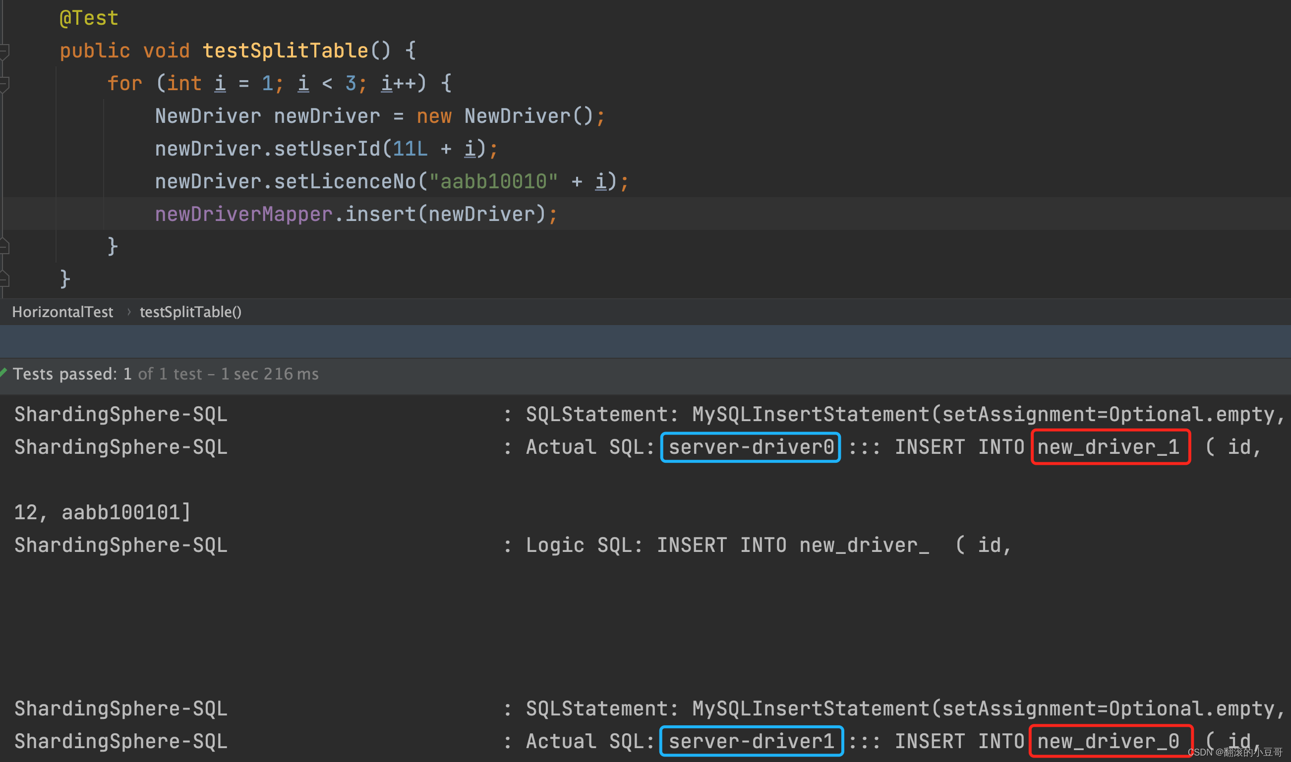Screen dimensions: 1291x762
Task: Collapse the for loop fold marker
Action: coord(4,84)
